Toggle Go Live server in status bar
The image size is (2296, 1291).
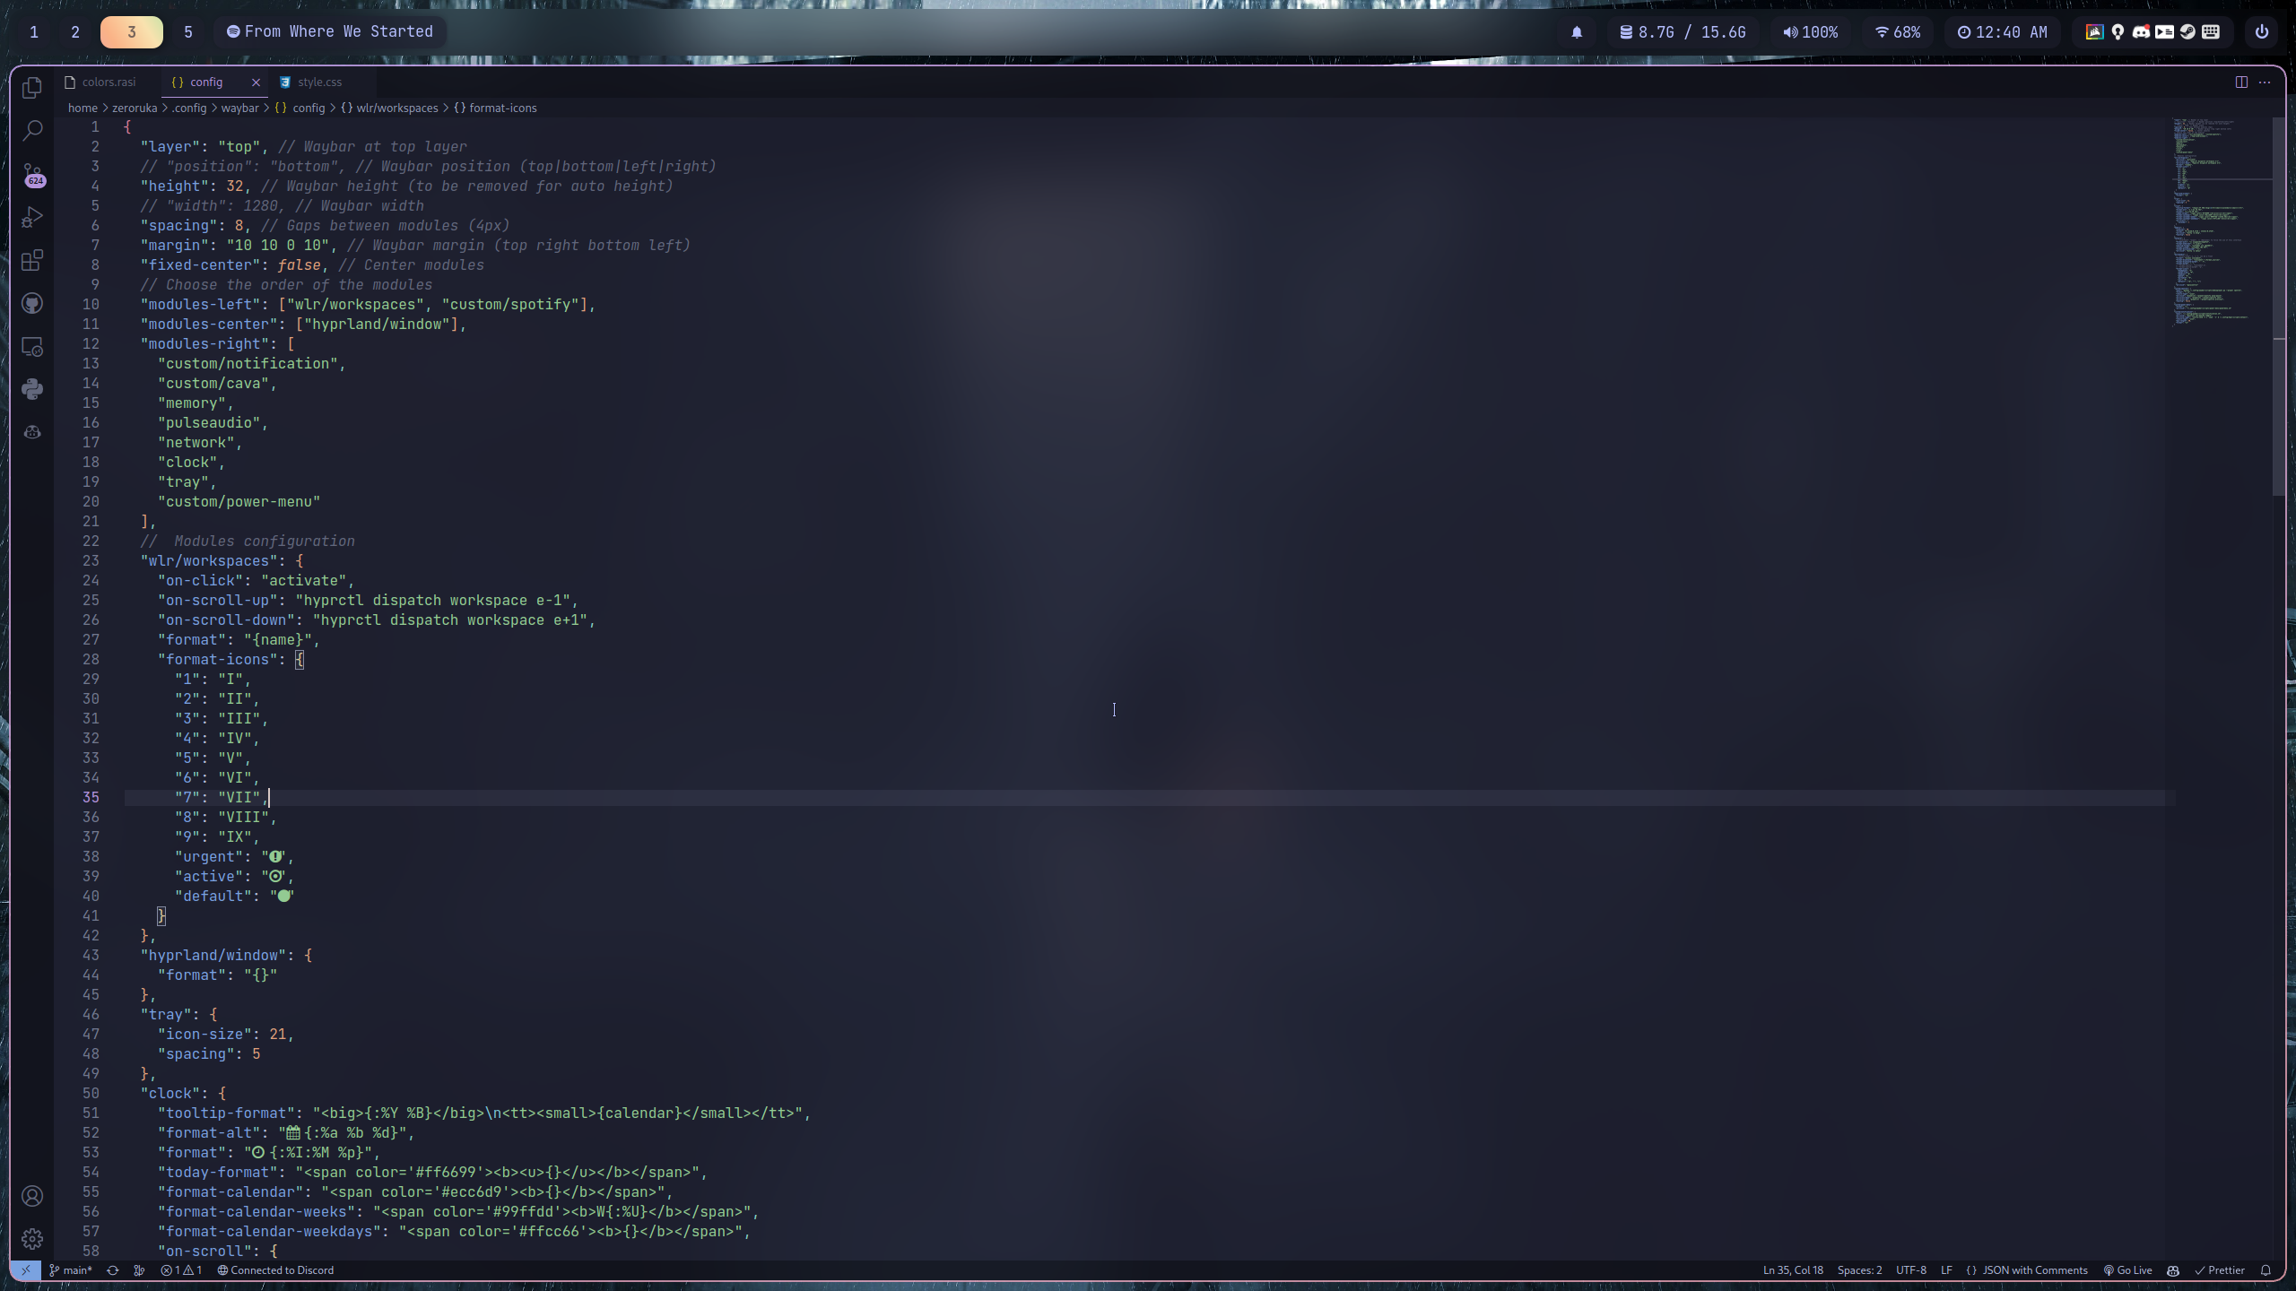(2127, 1270)
